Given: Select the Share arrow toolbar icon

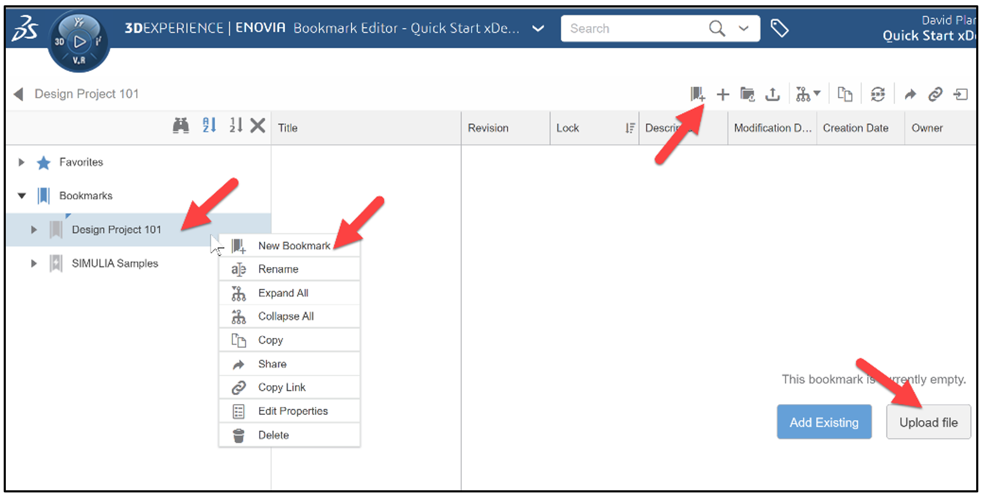Looking at the screenshot, I should tap(911, 93).
